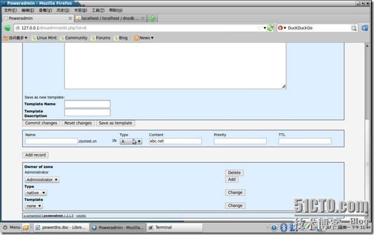Open the Linux Mint bookmark
This screenshot has width=374, height=235.
[x=45, y=38]
